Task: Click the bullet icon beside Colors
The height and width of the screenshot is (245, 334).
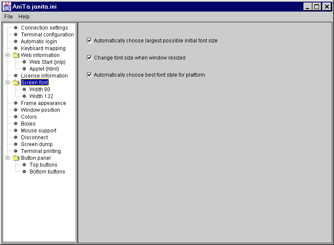Action: point(16,117)
